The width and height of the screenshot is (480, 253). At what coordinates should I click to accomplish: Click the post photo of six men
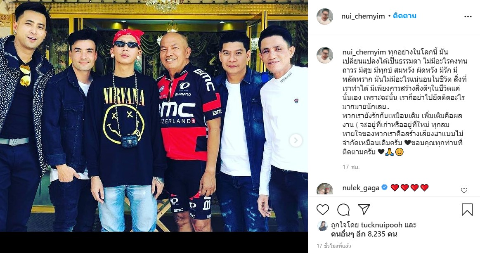point(154,116)
